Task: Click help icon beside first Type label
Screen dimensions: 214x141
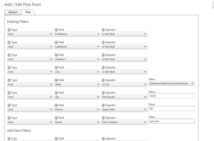Action: [x=9, y=30]
